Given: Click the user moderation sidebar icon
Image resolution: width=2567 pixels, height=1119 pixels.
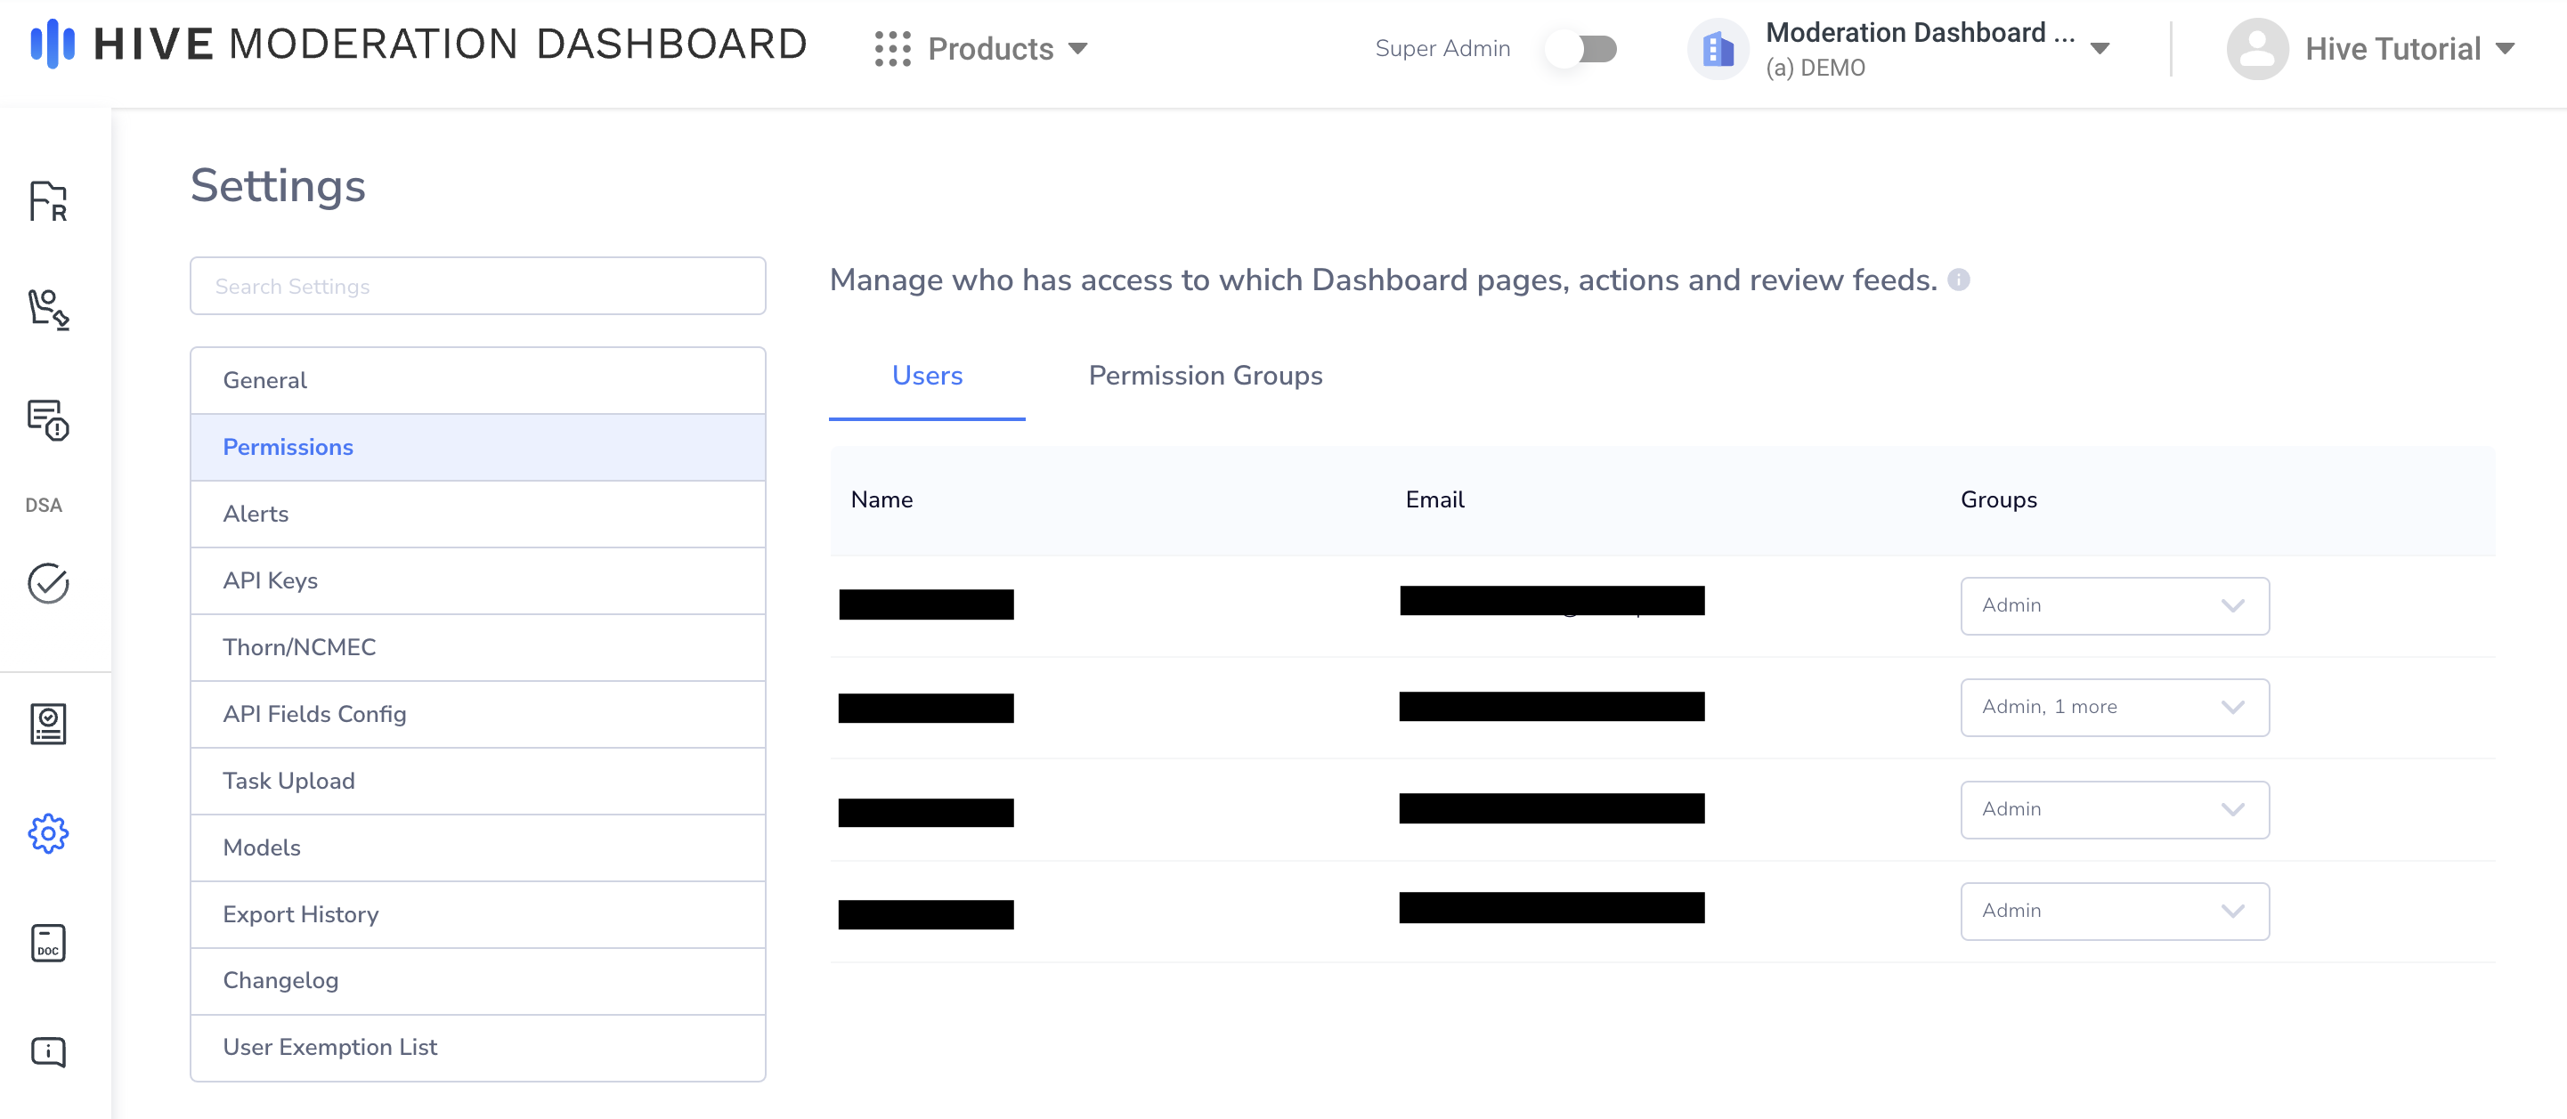Looking at the screenshot, I should click(48, 309).
